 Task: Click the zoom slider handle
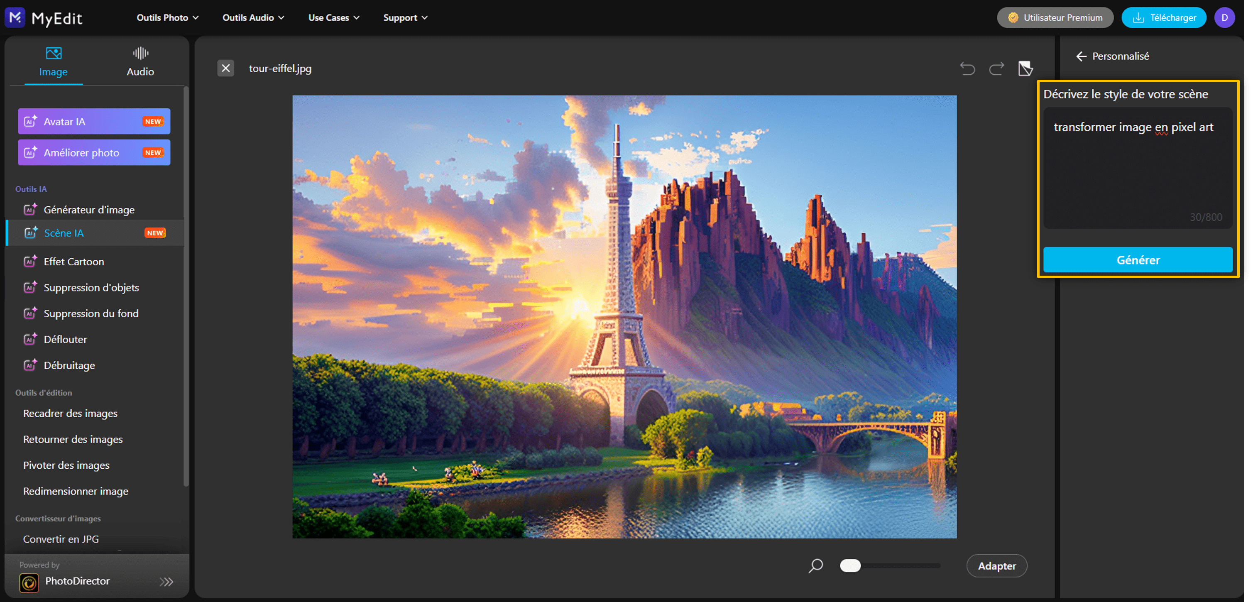850,565
